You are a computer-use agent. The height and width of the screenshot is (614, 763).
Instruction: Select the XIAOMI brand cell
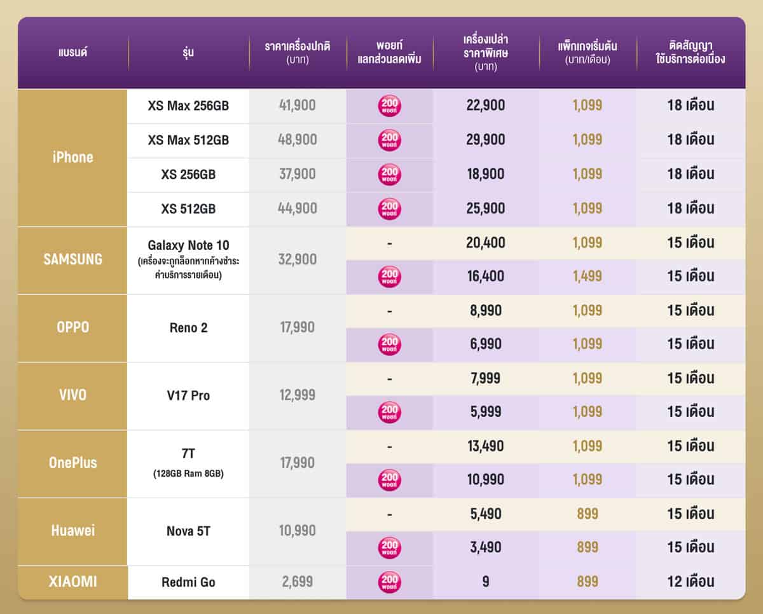pos(72,582)
